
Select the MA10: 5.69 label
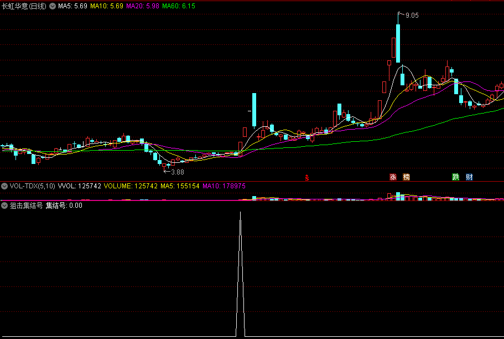click(107, 6)
